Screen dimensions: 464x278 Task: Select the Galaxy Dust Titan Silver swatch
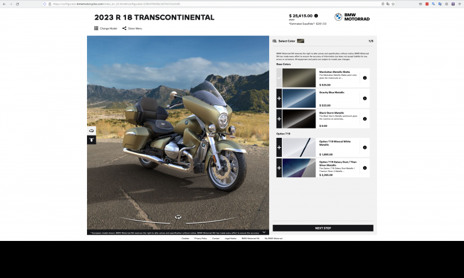[x=299, y=168]
